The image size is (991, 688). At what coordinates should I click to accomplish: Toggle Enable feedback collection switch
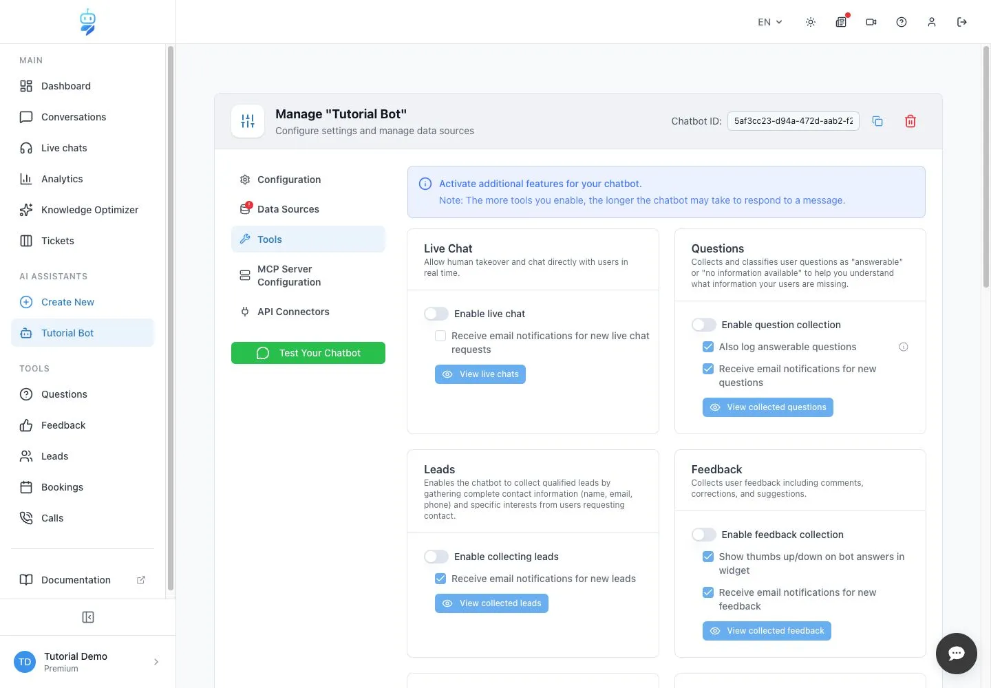tap(704, 535)
